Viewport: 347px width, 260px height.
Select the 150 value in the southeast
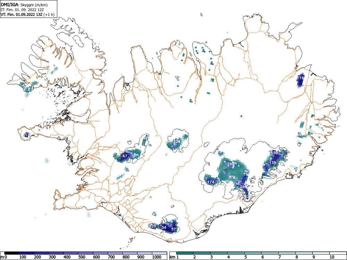[274, 153]
